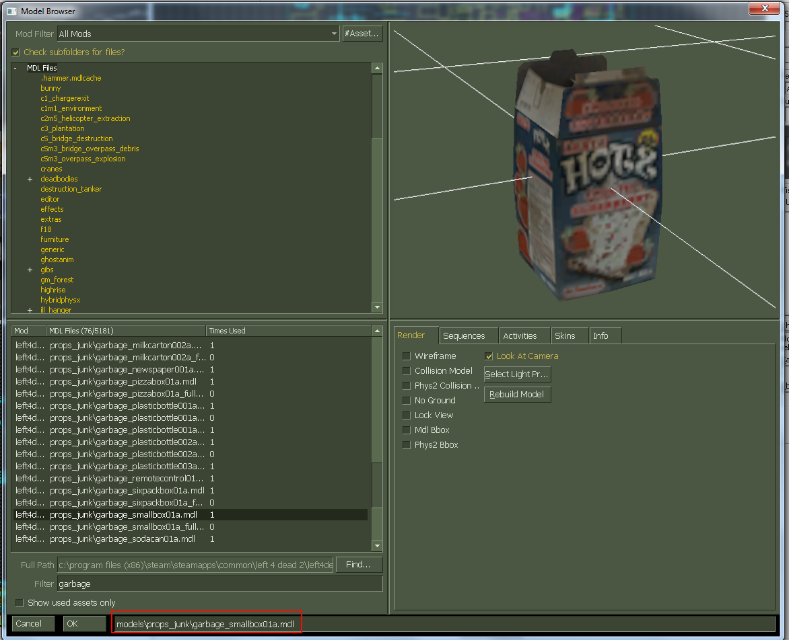Expand the gibs folder
Image resolution: width=789 pixels, height=640 pixels.
(x=30, y=270)
